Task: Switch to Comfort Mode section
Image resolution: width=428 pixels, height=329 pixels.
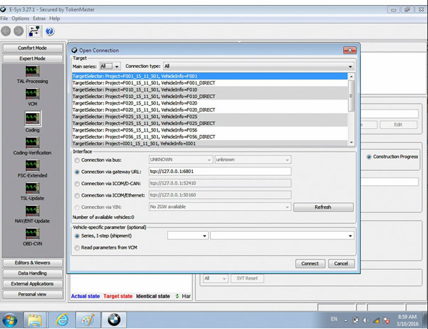Action: click(32, 48)
